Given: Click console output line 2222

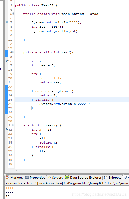Looking at the screenshot, I should coord(10,192).
